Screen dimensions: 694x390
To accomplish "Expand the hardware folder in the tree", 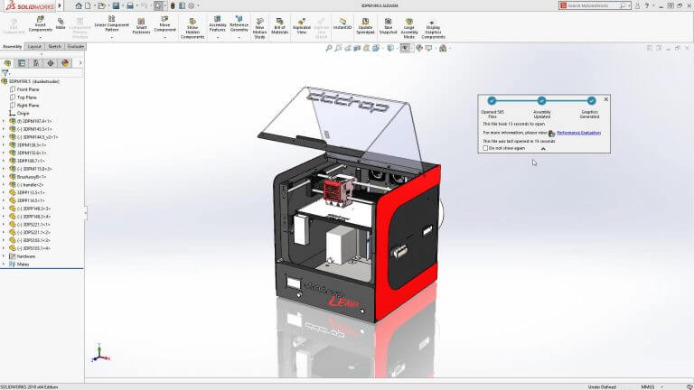I will 4,256.
